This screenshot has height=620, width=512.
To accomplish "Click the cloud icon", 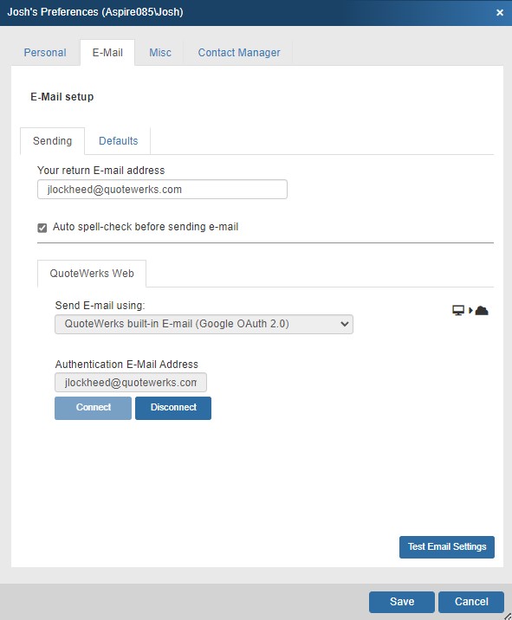I will 482,310.
